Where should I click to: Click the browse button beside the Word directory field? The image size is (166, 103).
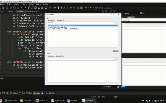pyautogui.click(x=116, y=23)
